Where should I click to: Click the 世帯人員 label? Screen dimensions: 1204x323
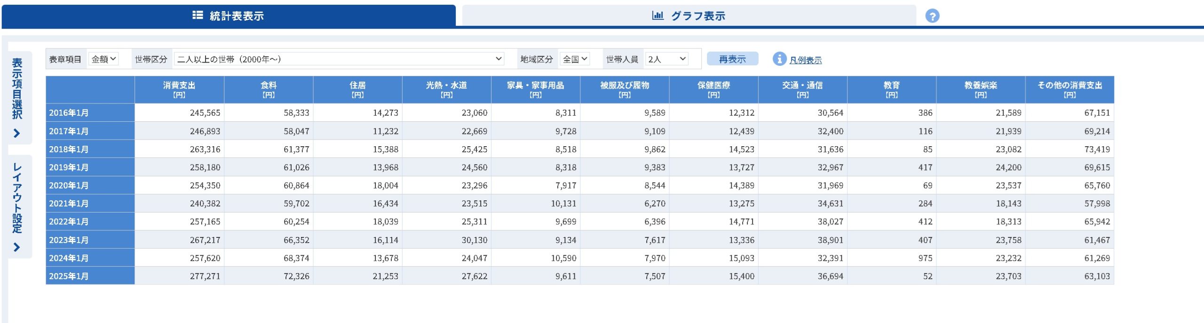(622, 59)
